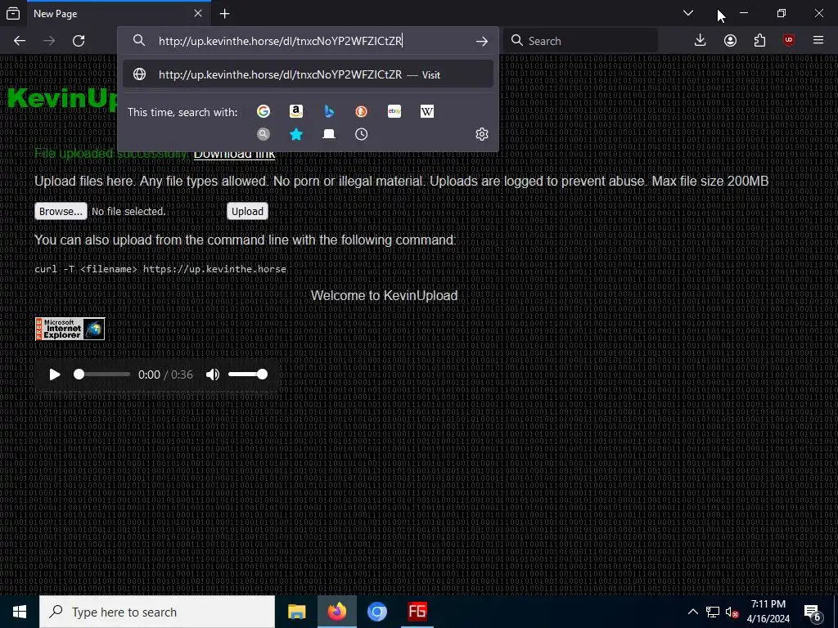This screenshot has width=838, height=628.
Task: Open a new tab with the plus button
Action: [225, 14]
